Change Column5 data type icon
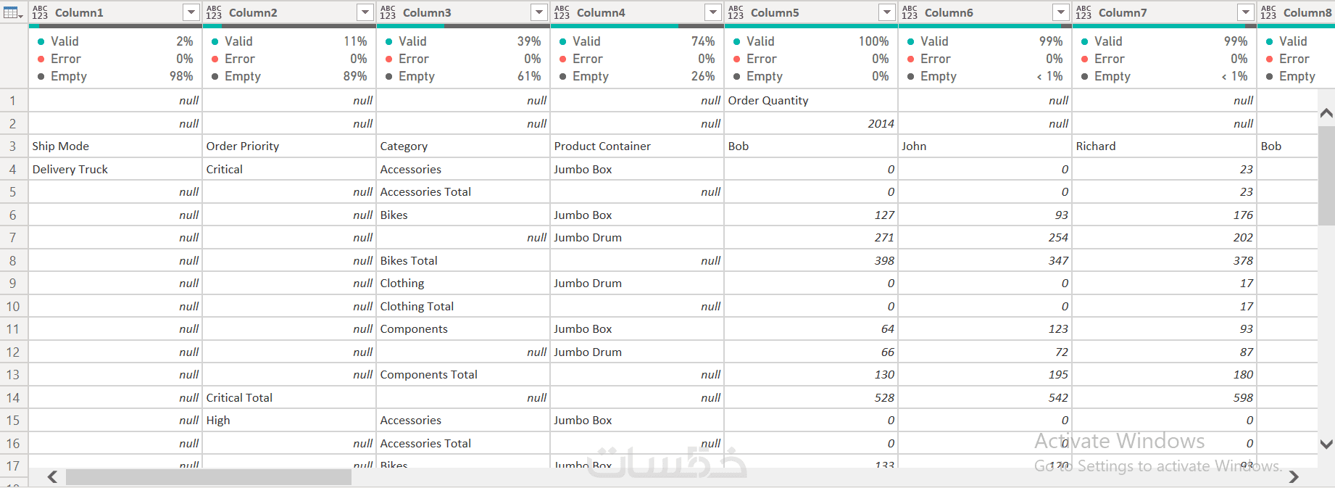Viewport: 1335px width, 488px height. point(736,12)
